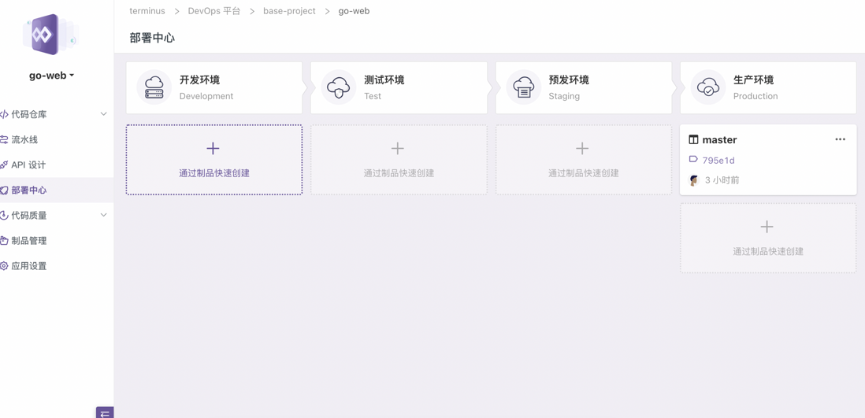Click the 制品管理 sidebar icon

click(x=4, y=241)
